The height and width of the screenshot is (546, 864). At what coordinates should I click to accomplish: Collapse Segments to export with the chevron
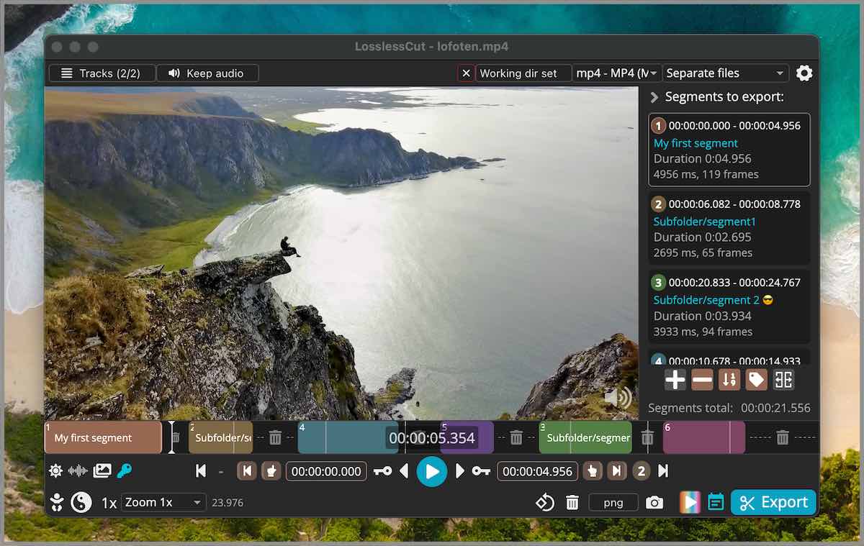(654, 97)
